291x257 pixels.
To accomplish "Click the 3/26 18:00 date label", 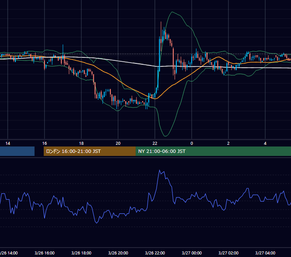I will point(81,253).
